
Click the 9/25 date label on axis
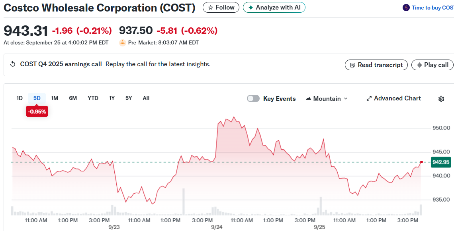pyautogui.click(x=320, y=227)
